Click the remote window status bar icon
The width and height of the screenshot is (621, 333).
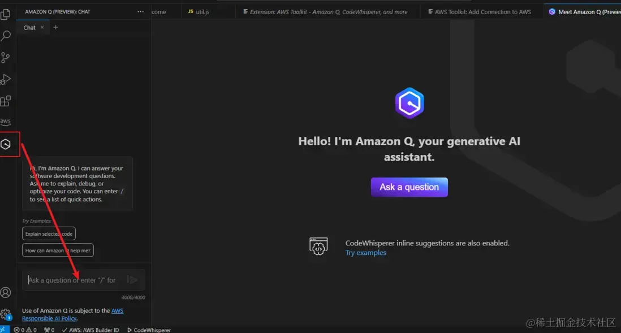(x=3, y=330)
